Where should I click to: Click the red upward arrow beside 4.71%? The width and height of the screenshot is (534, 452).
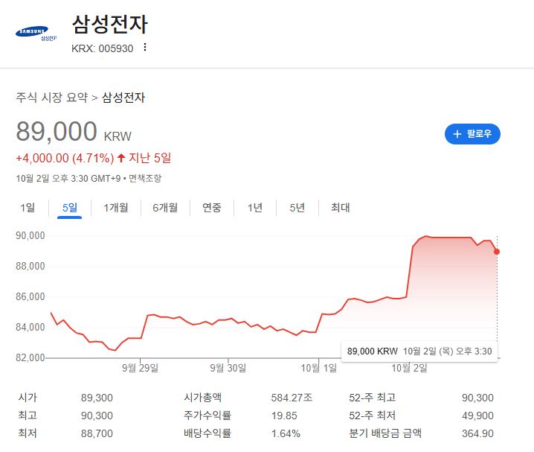click(121, 158)
